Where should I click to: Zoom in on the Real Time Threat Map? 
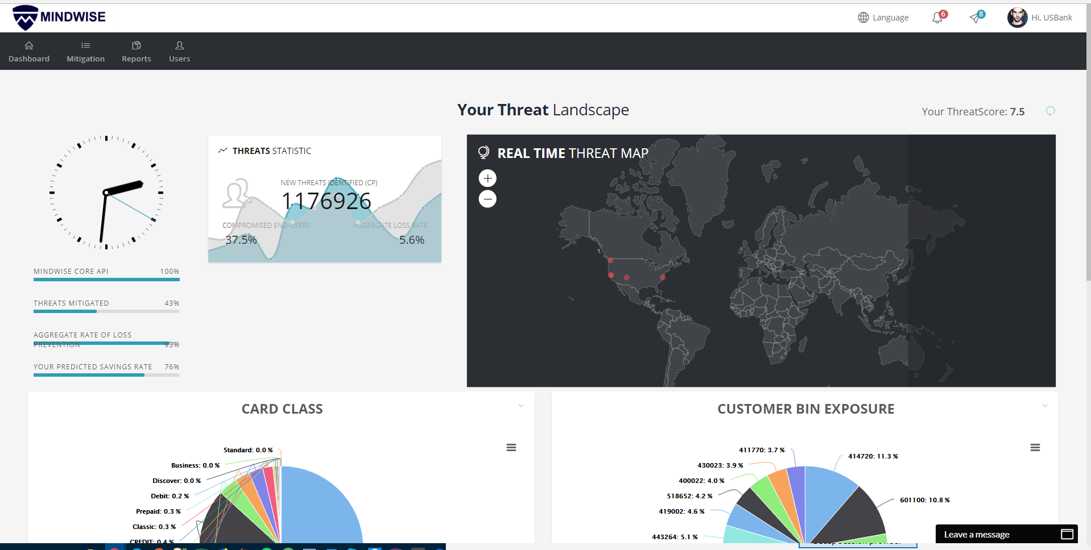point(487,178)
